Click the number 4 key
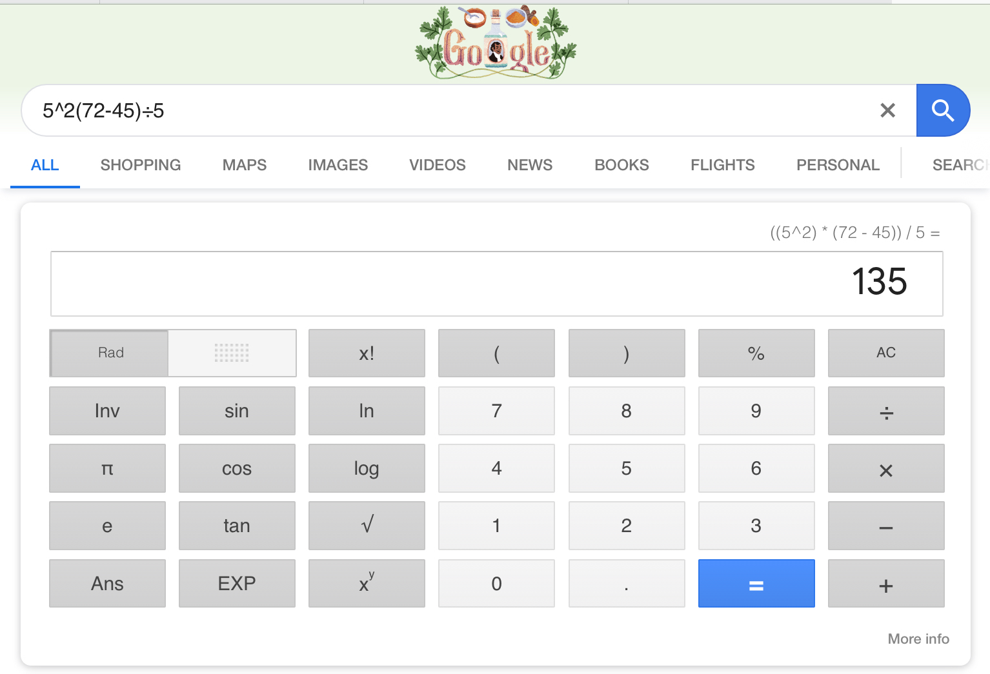990x674 pixels. 496,468
